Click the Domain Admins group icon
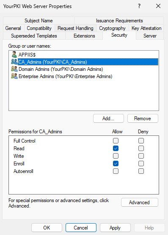Image resolution: width=168 pixels, height=235 pixels. tap(14, 69)
